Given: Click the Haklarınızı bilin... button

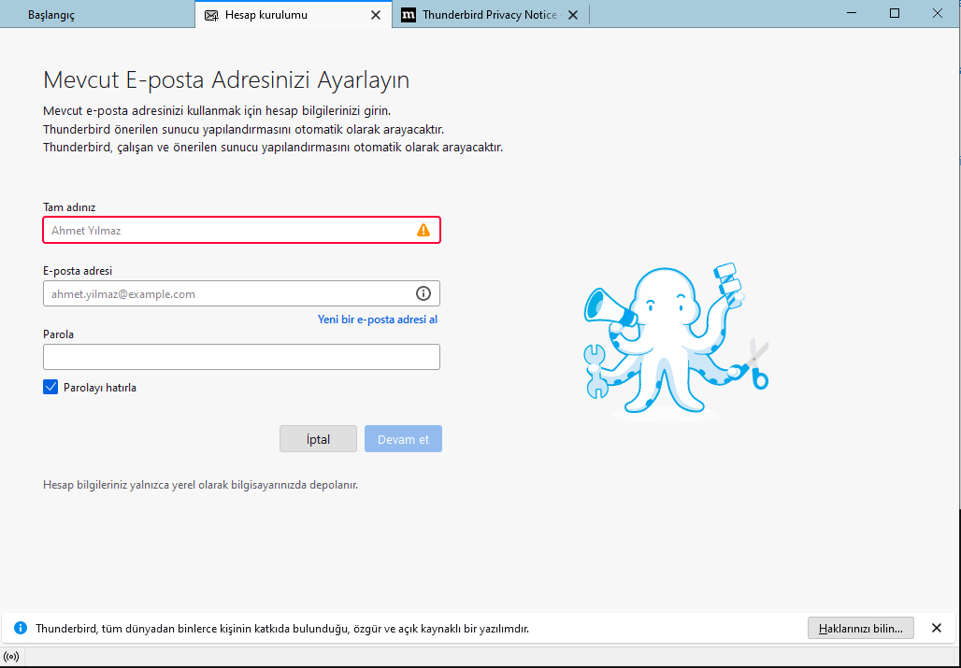Looking at the screenshot, I should (x=860, y=628).
